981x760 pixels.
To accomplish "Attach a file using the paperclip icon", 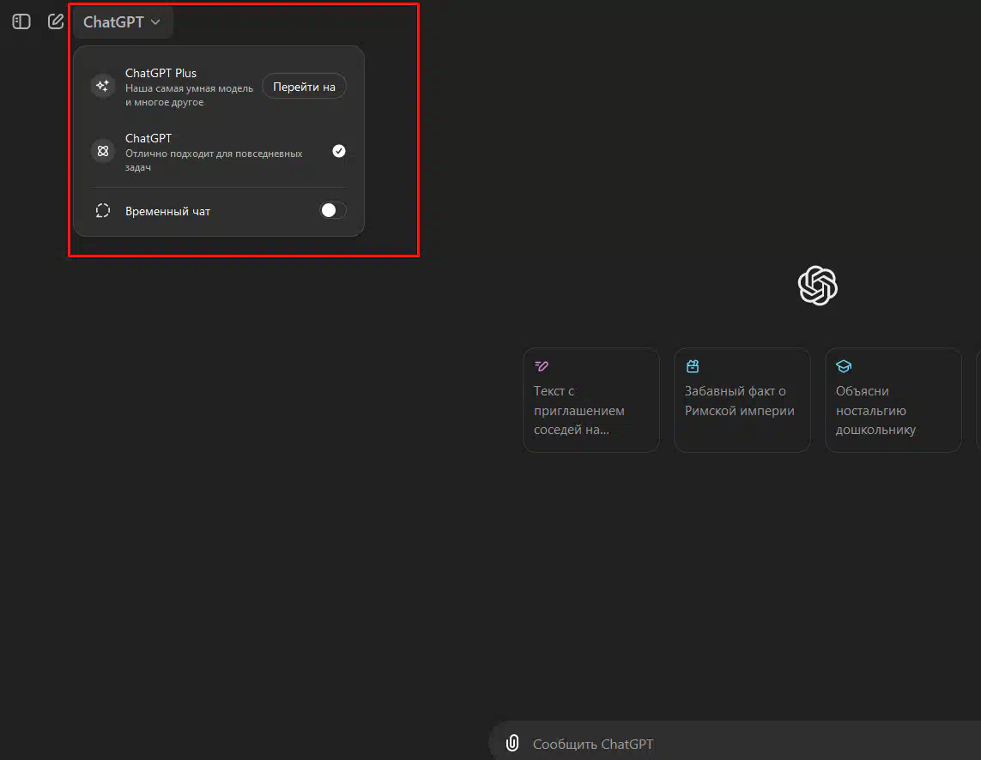I will point(512,743).
